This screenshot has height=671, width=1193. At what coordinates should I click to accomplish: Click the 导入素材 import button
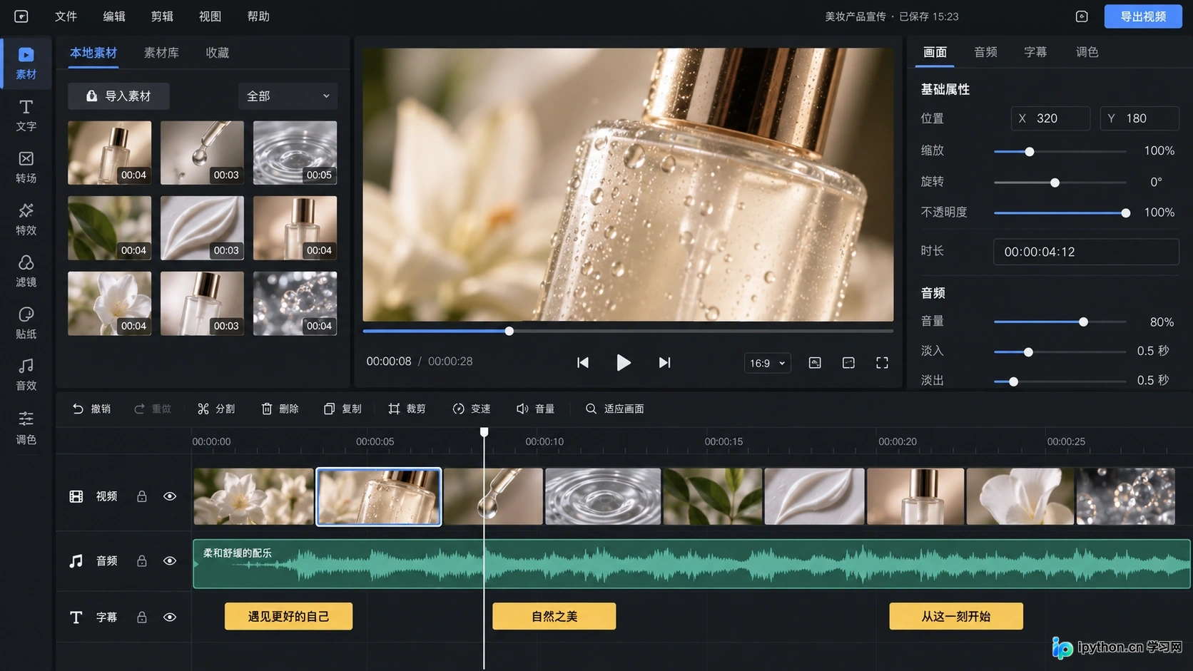click(x=118, y=96)
